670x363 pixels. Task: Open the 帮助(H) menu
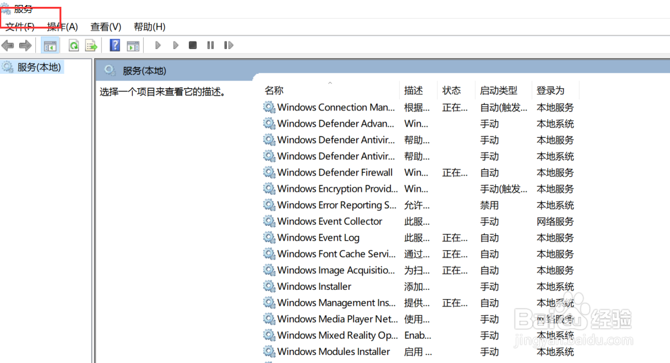tap(148, 27)
